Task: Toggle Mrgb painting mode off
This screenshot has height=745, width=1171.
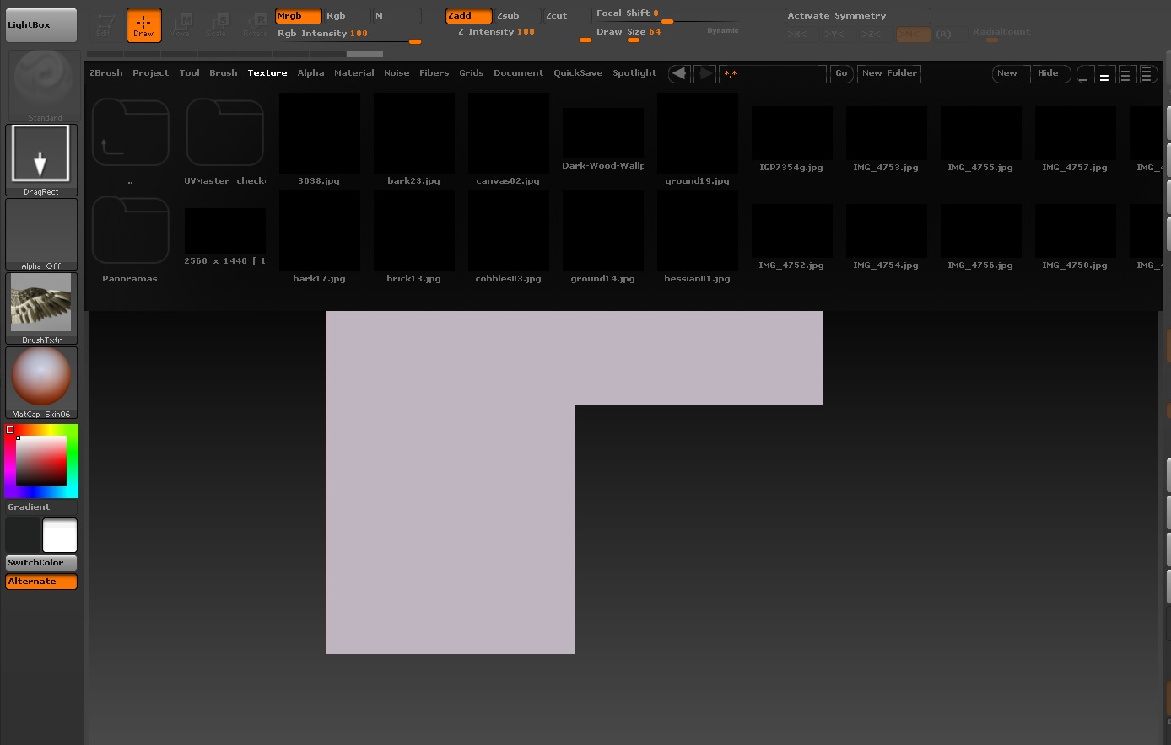Action: [298, 15]
